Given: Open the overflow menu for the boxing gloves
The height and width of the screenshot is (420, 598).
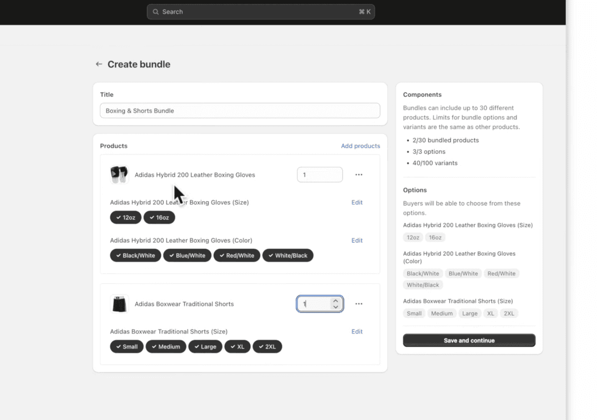Looking at the screenshot, I should (x=359, y=175).
